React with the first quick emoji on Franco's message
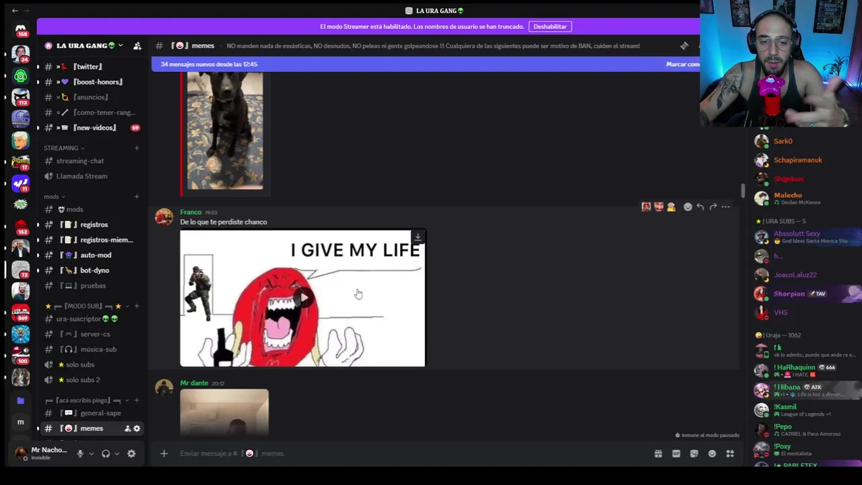 [646, 207]
